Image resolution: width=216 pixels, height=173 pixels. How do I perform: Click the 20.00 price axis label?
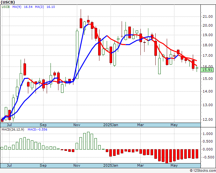tap(208, 26)
